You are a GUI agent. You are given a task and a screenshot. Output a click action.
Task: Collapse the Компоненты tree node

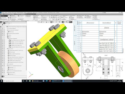point(7,49)
